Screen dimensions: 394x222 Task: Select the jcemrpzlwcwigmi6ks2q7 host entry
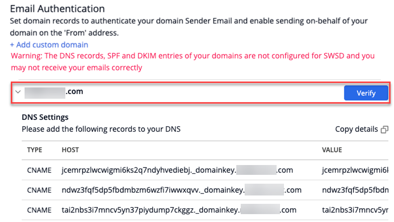pos(177,170)
